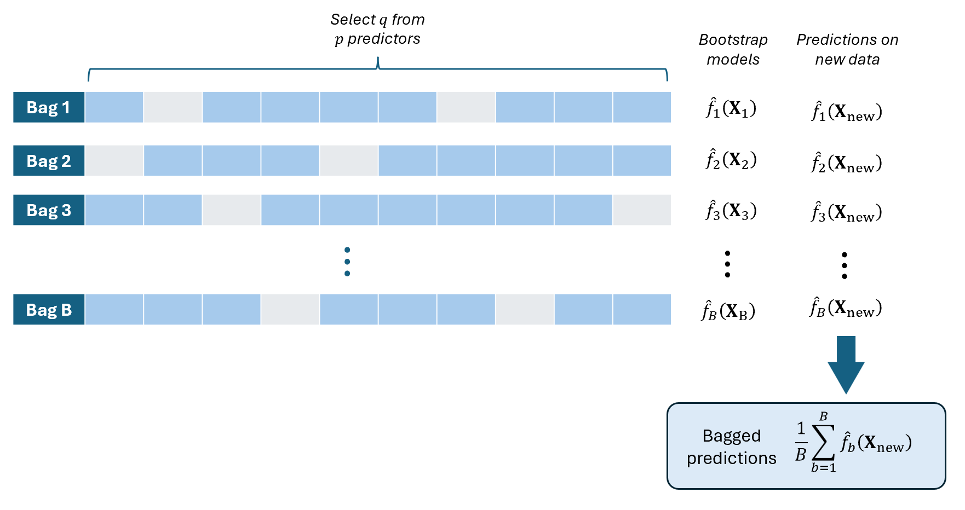
Task: Click the bootstrap model formula for Bag 2
Action: (x=731, y=160)
